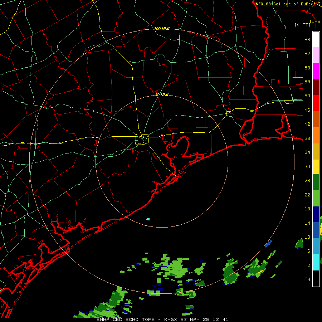
Task: Select the dark green legend swatch
Action: point(316,182)
